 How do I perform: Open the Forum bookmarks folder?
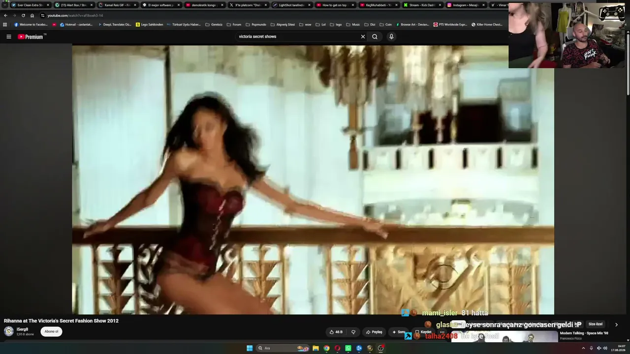coord(234,24)
